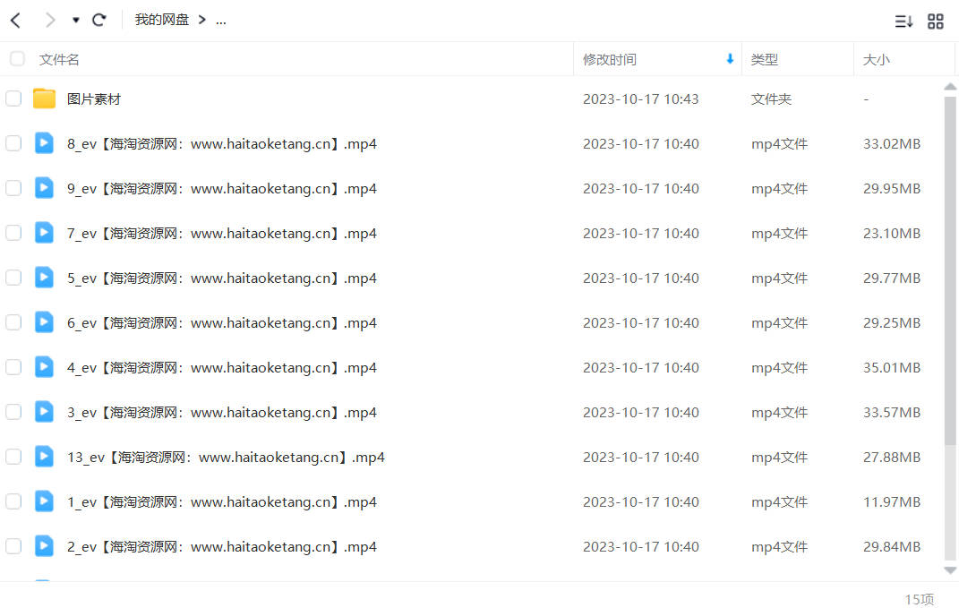Check the box for 9_ev video
This screenshot has width=959, height=608.
(13, 188)
